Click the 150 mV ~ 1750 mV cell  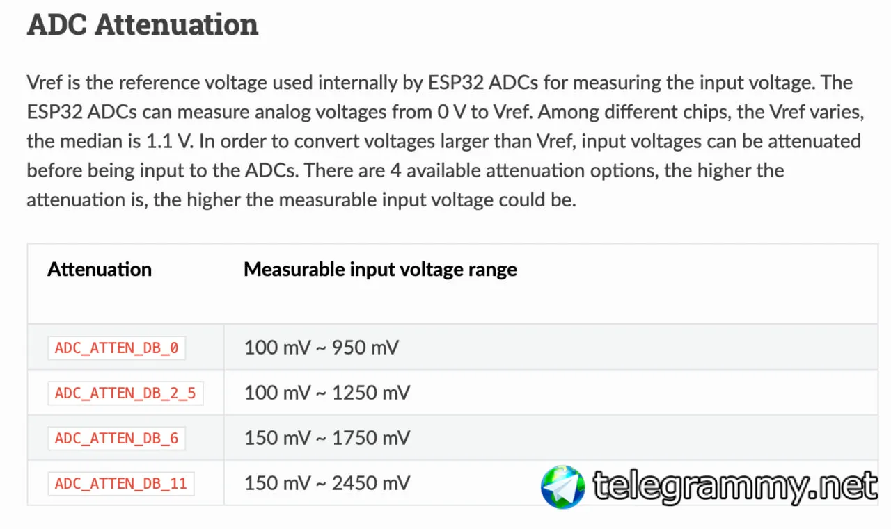tap(327, 438)
